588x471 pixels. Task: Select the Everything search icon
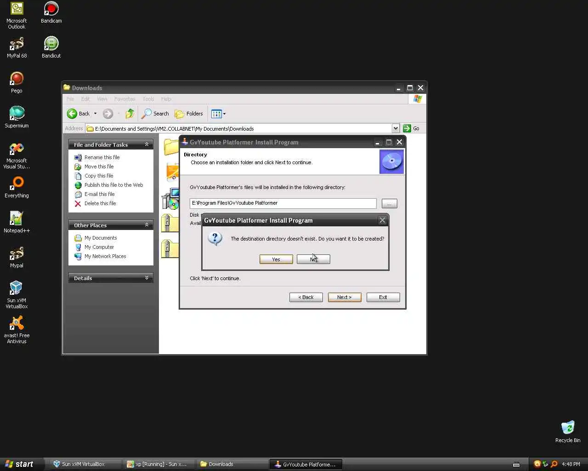[17, 187]
